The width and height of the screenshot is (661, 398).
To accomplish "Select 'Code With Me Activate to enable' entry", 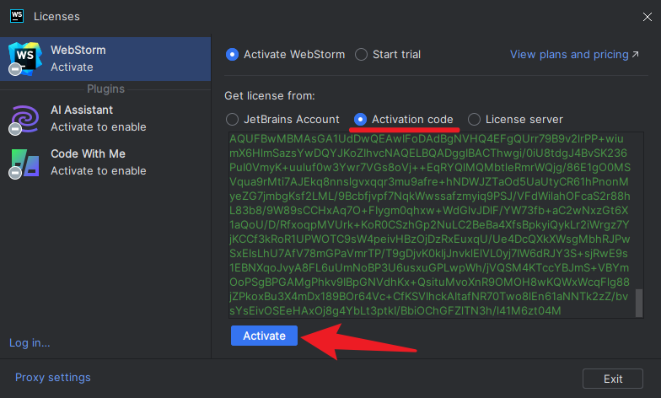I will point(105,162).
